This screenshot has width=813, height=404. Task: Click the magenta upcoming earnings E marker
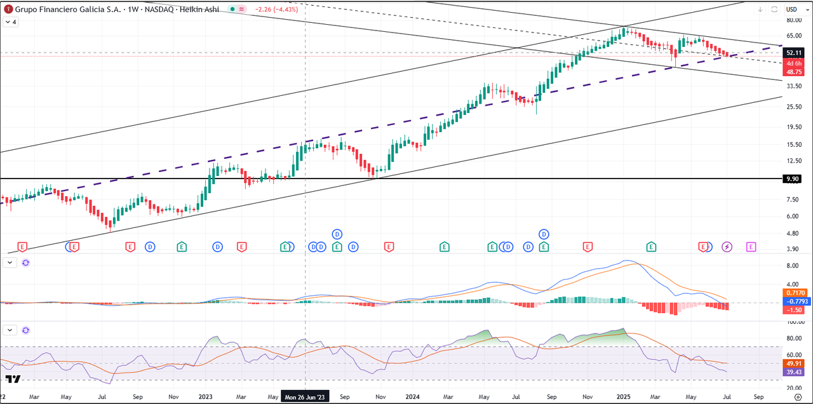click(x=751, y=246)
